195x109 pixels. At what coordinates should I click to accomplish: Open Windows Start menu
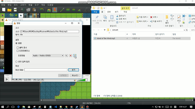click(2, 107)
